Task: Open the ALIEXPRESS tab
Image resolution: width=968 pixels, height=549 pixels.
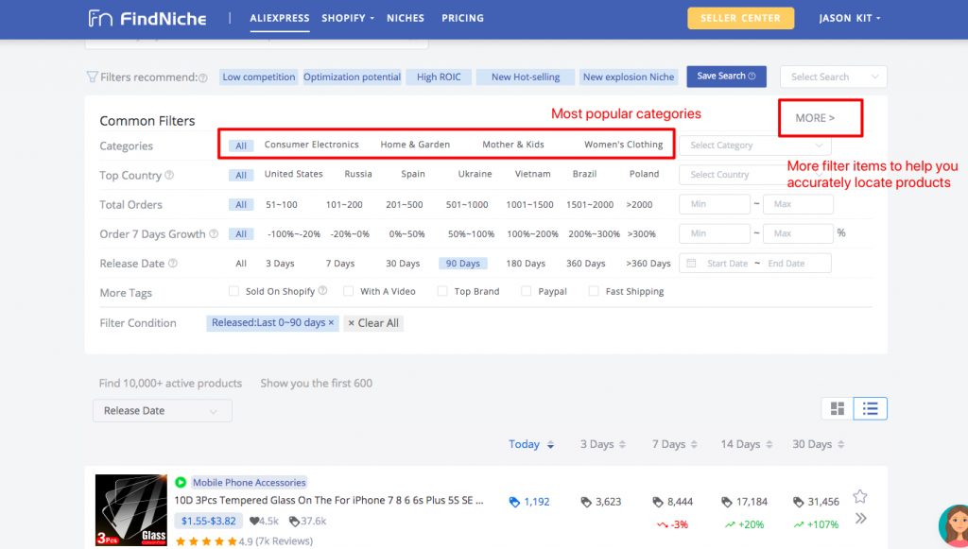Action: click(280, 19)
